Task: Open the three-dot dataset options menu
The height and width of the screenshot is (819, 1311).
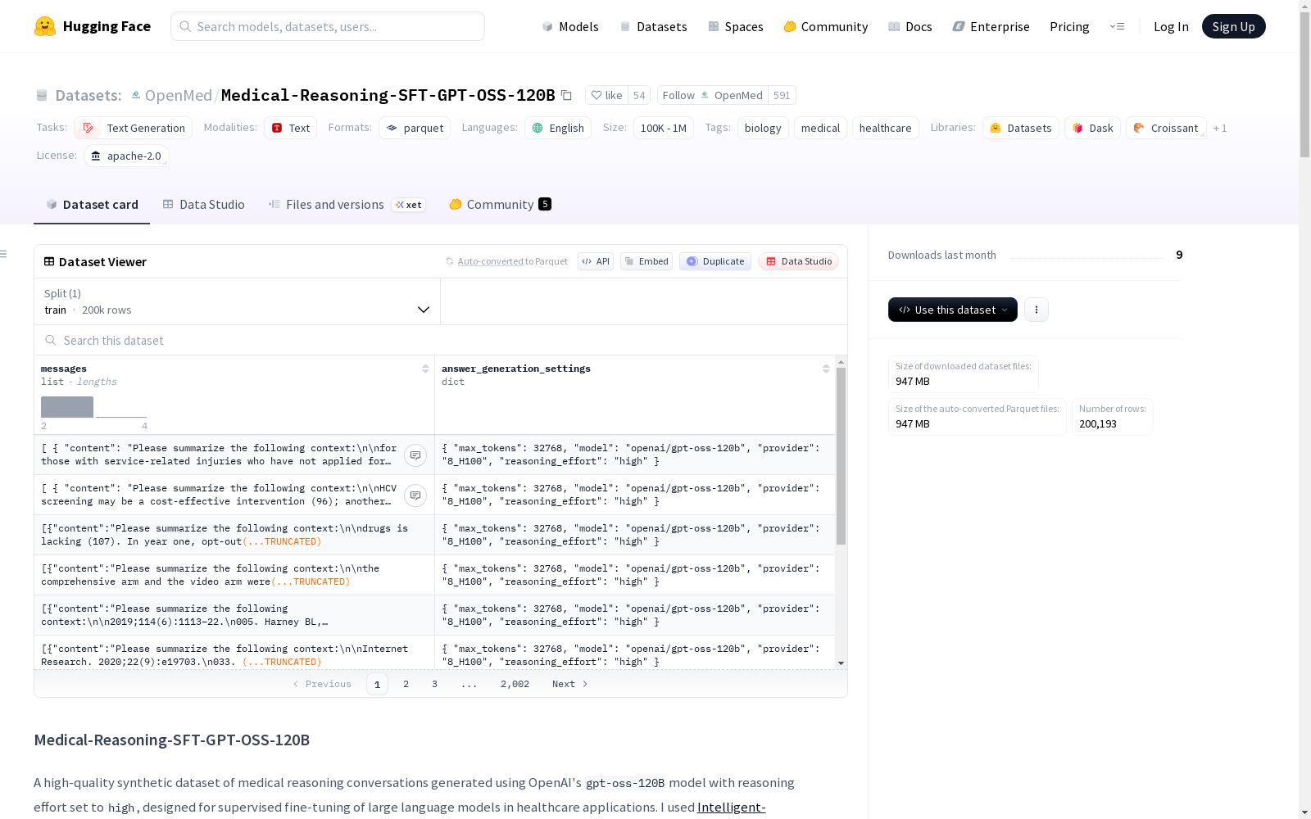Action: point(1037,310)
